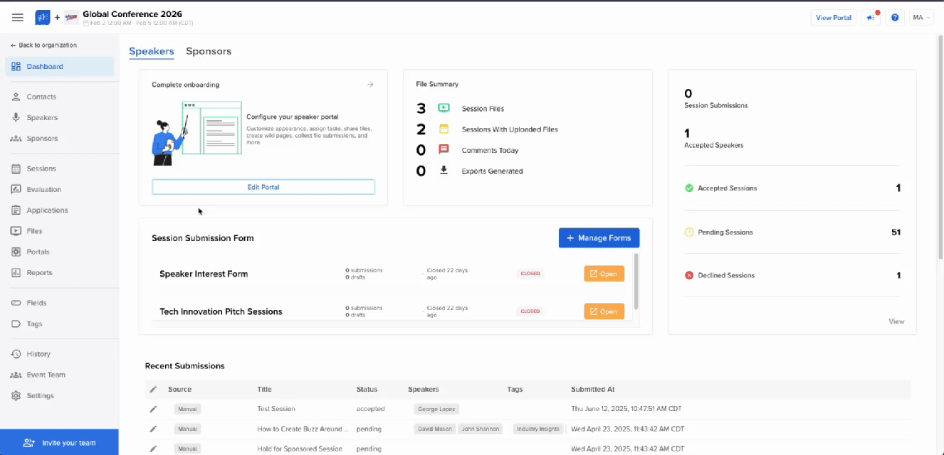
Task: Switch to the Sponsors tab
Action: 209,51
